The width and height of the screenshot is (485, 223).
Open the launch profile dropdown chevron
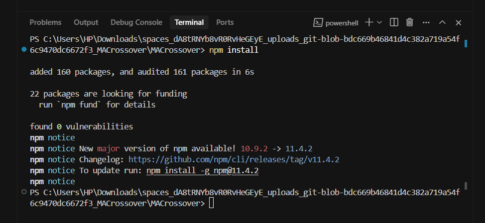[x=379, y=22]
